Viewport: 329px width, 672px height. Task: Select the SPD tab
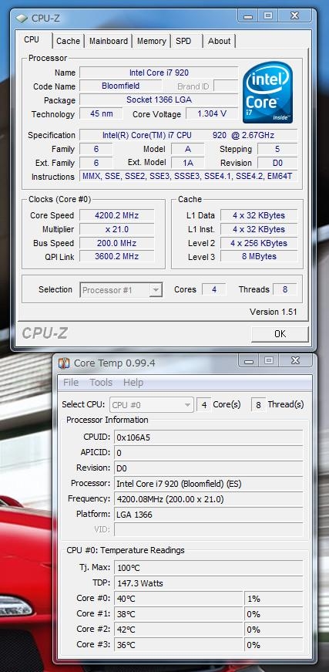tap(185, 41)
